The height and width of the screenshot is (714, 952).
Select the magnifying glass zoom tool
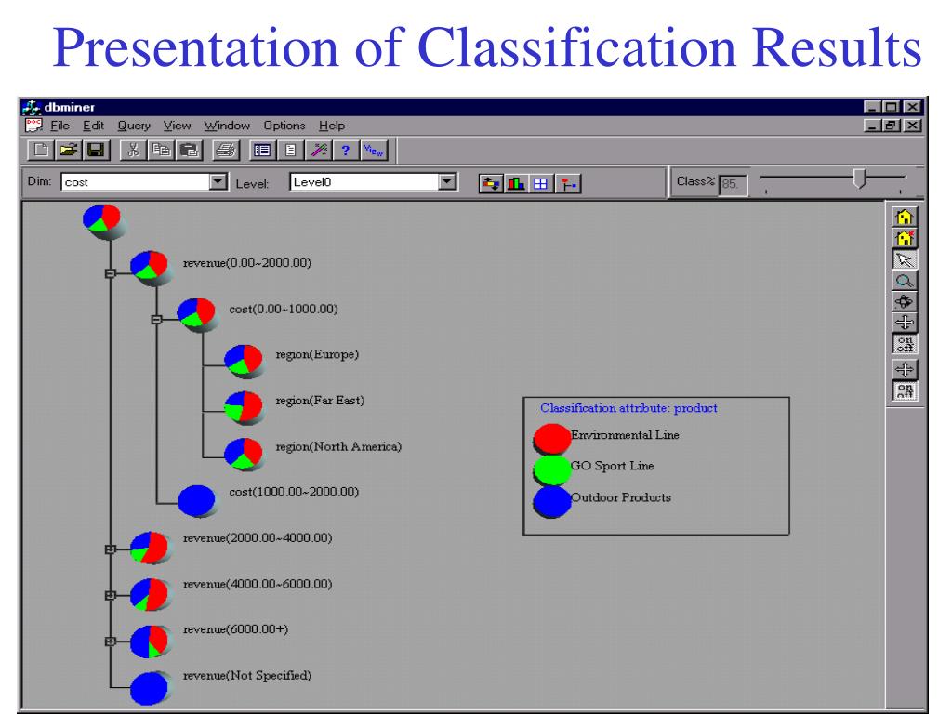tap(905, 281)
